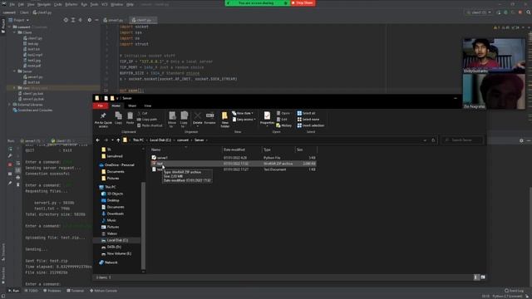Click the Explorer up-one-level arrow
Viewport: 532px width, 299px height.
click(118, 140)
